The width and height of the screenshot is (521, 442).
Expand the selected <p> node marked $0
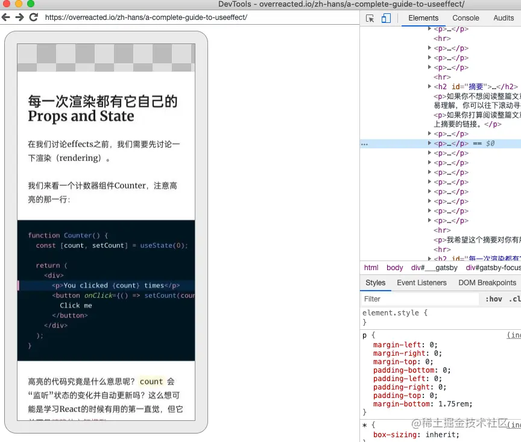tap(429, 144)
